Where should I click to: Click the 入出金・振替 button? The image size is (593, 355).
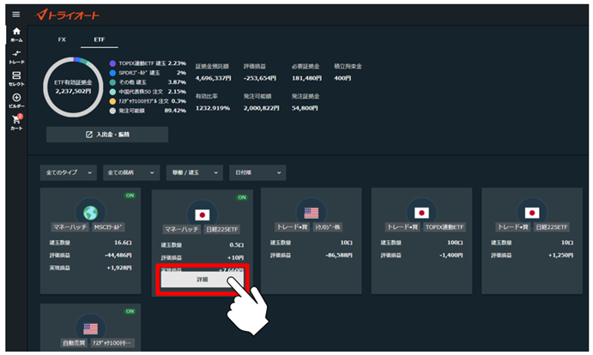[107, 135]
